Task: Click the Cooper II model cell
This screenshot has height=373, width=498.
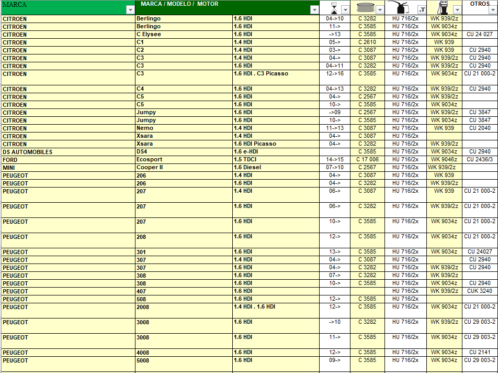Action: [x=184, y=168]
